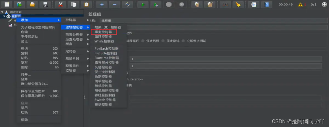Screen dimensions: 329x127
Task: Click the 线程组 gear icon in the tree
Action: tap(8, 16)
